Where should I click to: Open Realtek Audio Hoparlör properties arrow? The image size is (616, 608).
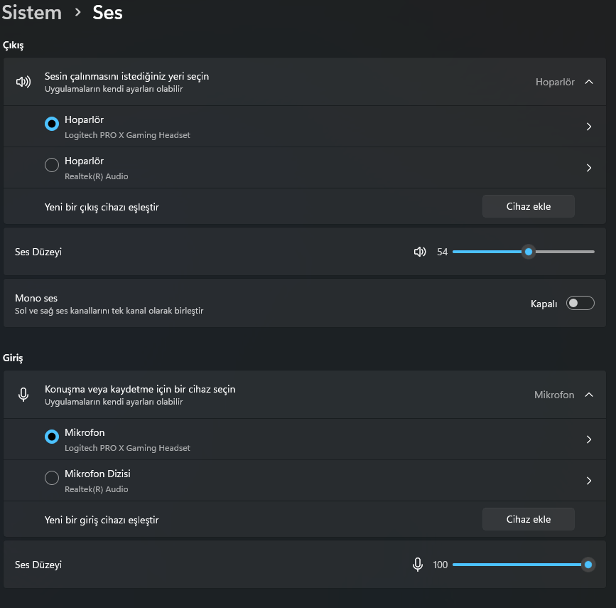[589, 168]
